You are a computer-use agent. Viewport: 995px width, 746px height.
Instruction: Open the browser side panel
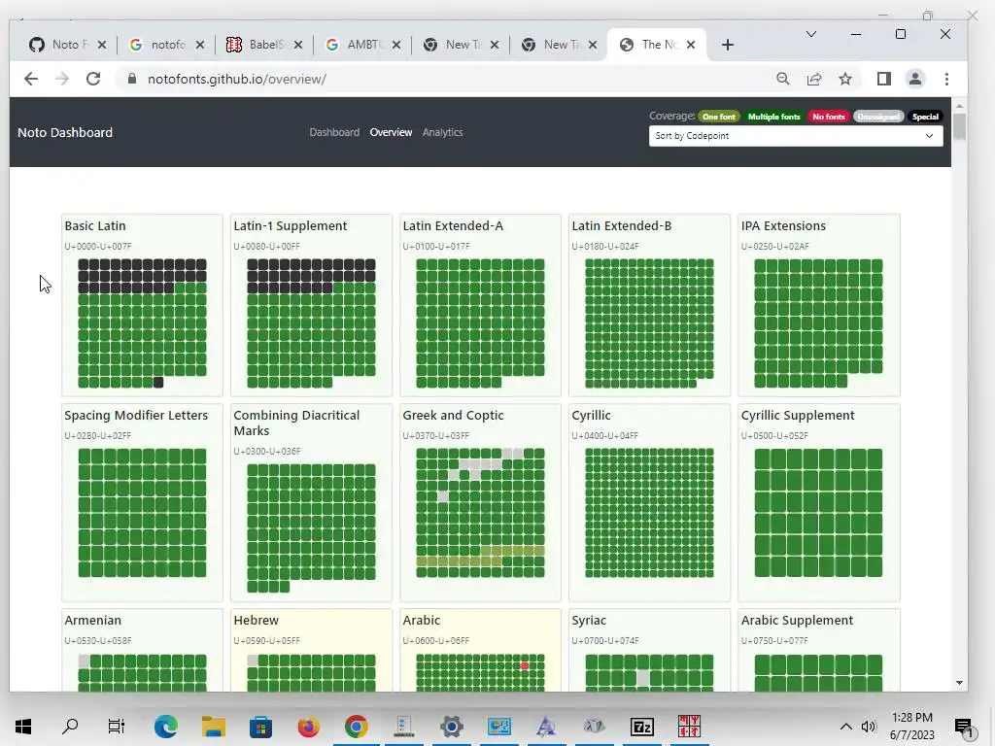(884, 79)
